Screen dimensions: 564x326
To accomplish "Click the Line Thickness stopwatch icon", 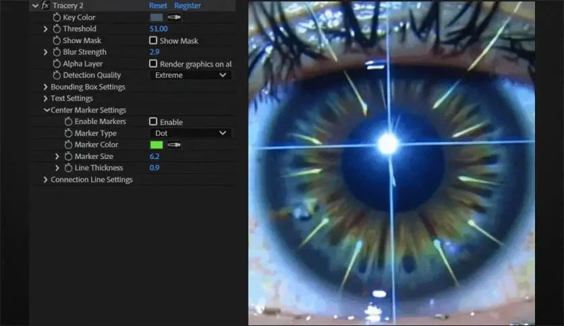I will [68, 168].
